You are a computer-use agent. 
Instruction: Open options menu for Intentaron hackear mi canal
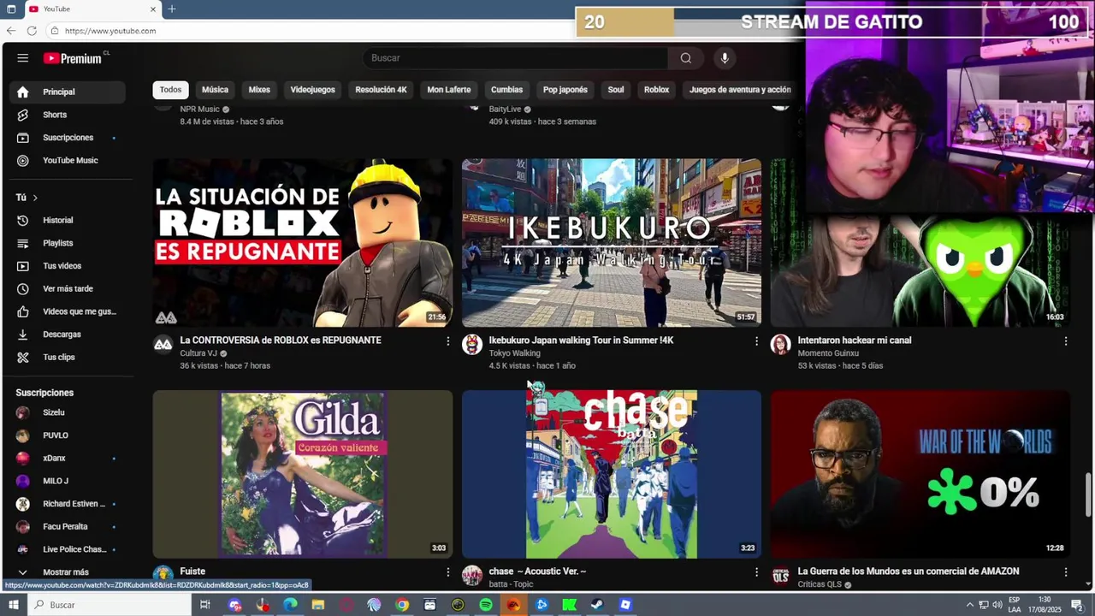(x=1065, y=341)
